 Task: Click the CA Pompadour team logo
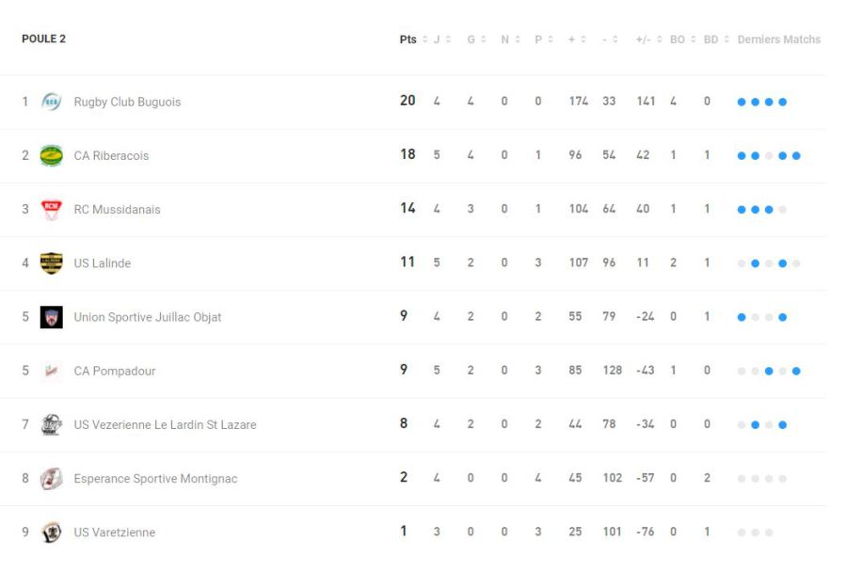coord(51,371)
